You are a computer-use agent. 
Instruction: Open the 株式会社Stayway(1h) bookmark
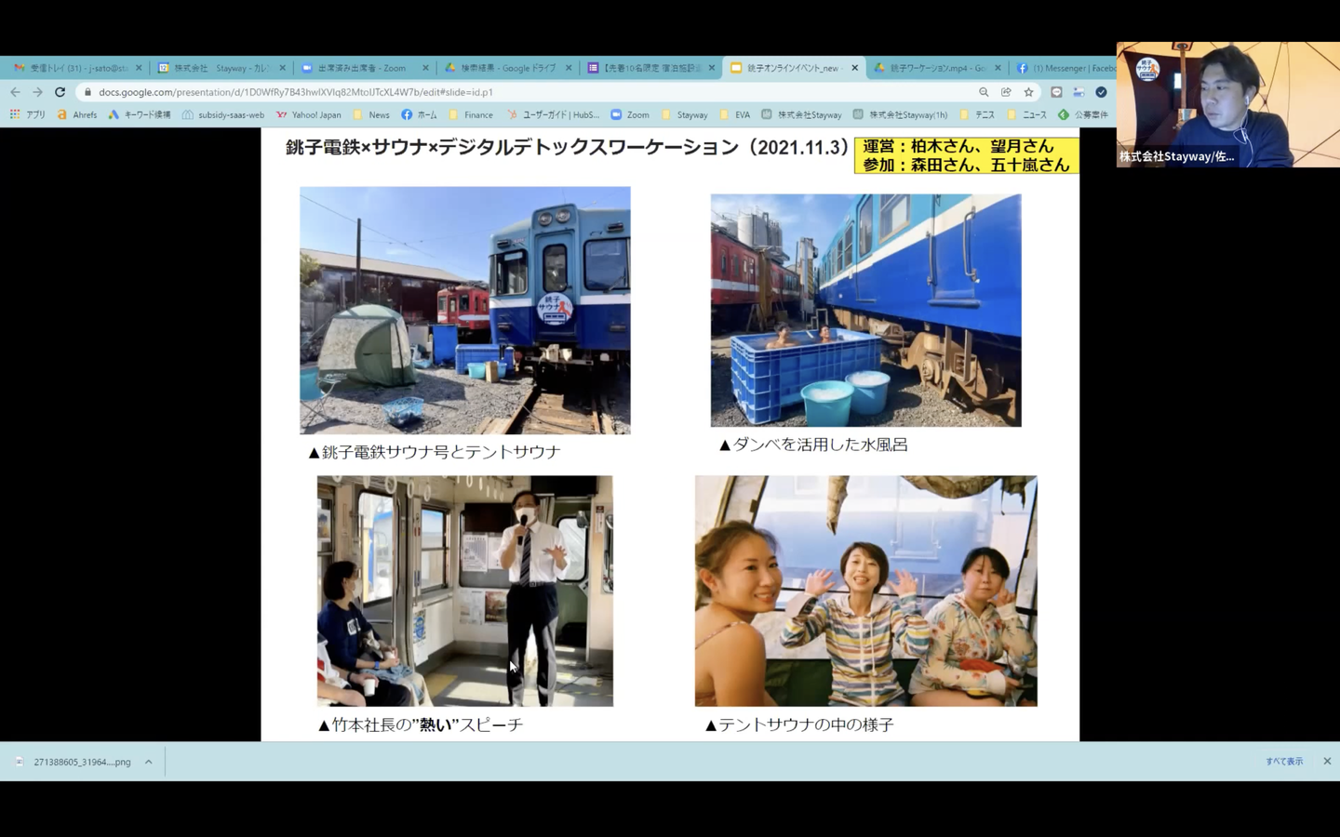click(x=900, y=114)
